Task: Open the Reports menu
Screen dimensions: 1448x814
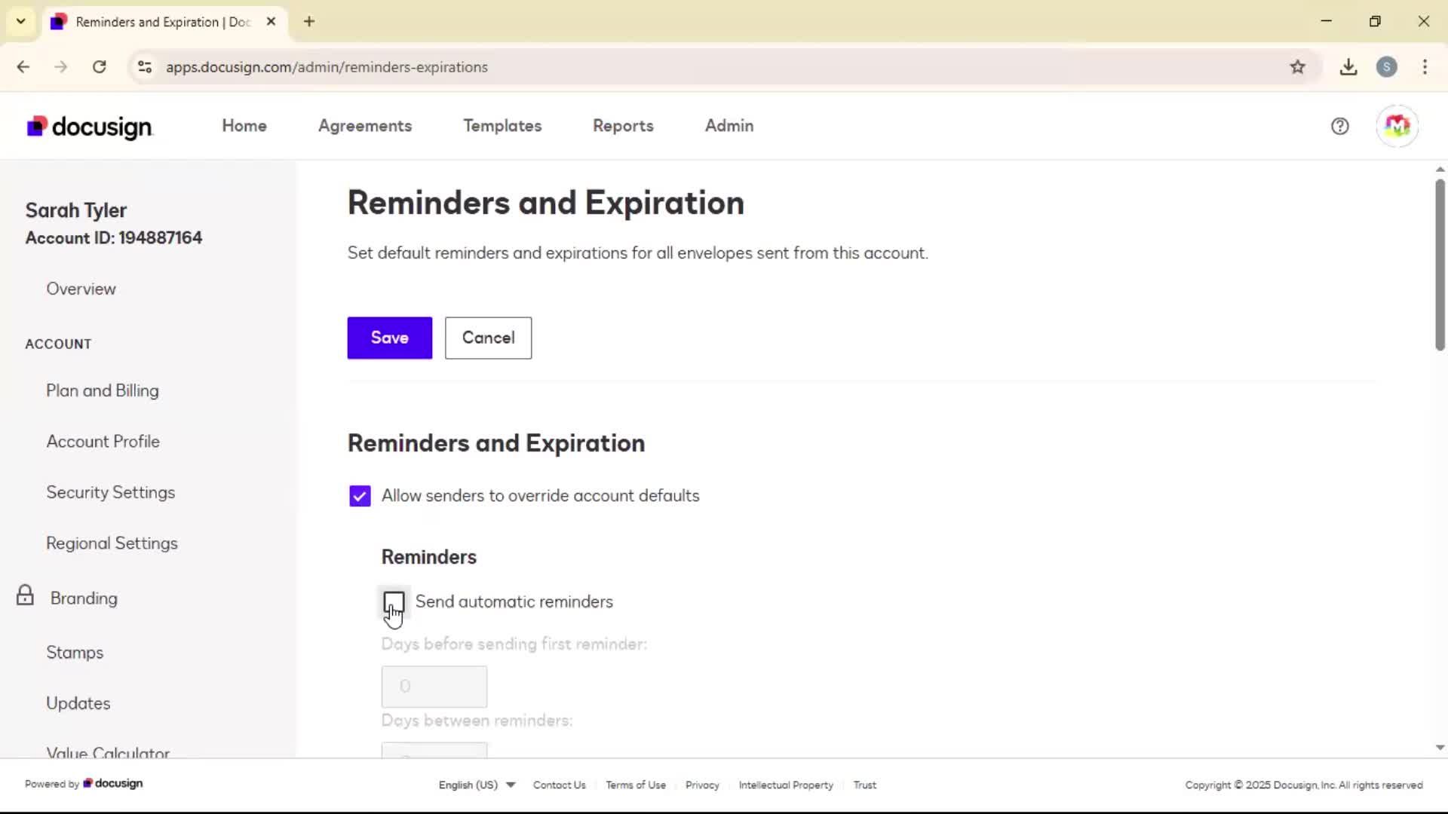Action: coord(623,126)
